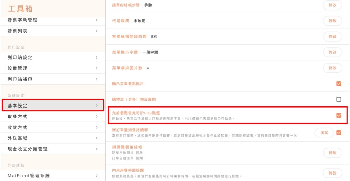
Task: Open 發票字軌管理 chevron arrow
Action: [x=97, y=20]
